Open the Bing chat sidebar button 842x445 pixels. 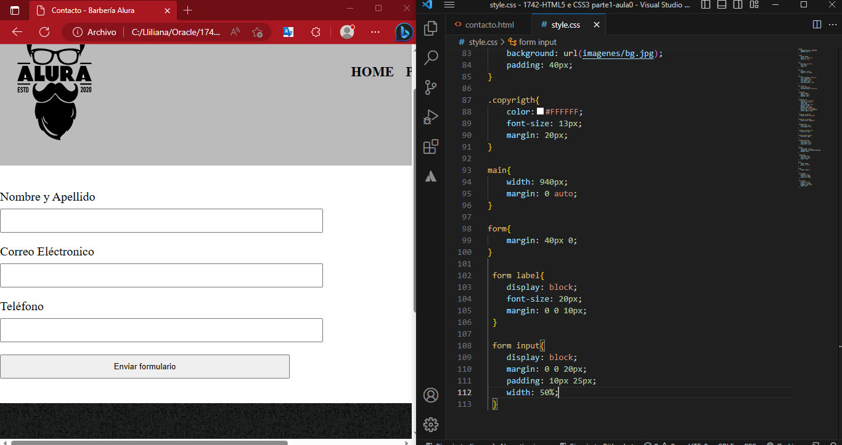404,32
